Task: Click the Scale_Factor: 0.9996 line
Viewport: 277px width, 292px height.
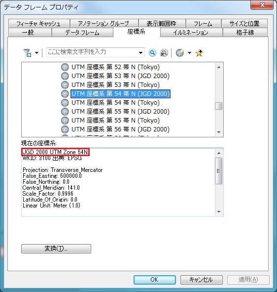Action: [48, 194]
